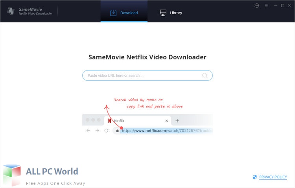
Task: Switch to the Library tab
Action: click(x=171, y=13)
